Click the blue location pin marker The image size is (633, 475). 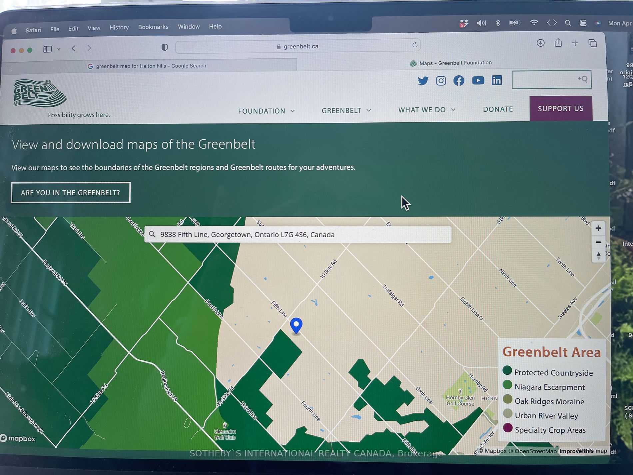pyautogui.click(x=296, y=325)
